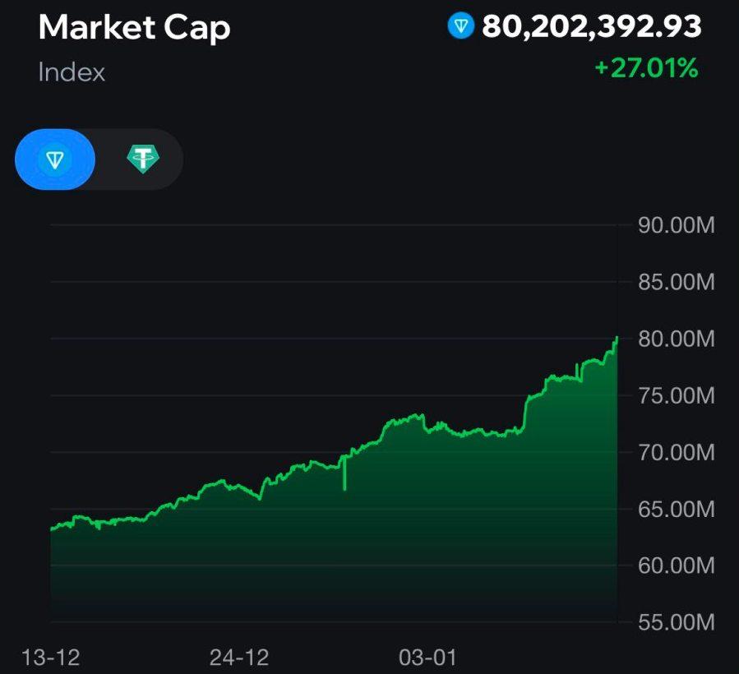Image resolution: width=739 pixels, height=674 pixels.
Task: Click the +27.01% change percentage
Action: coord(646,67)
